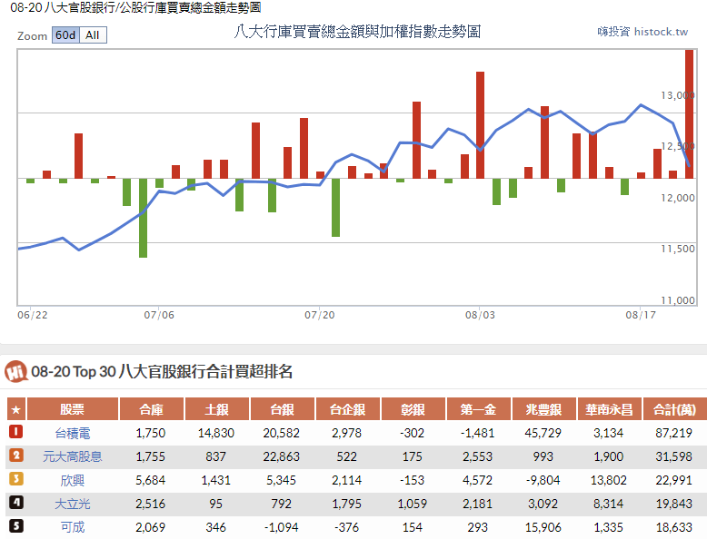This screenshot has height=539, width=707.
Task: Click the Hi logo icon beside Top 30 title
Action: [x=16, y=372]
